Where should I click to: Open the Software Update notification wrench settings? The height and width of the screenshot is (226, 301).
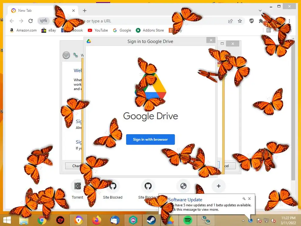pos(244,199)
